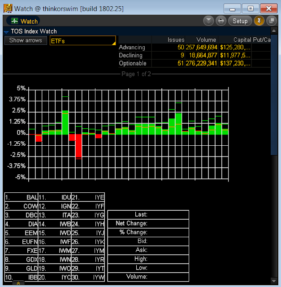Screen dimensions: 281x287
Task: Select symbol IYE in the list
Action: coord(88,197)
